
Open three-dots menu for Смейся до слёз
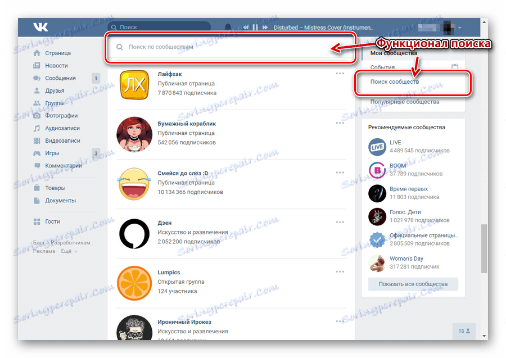tap(340, 173)
